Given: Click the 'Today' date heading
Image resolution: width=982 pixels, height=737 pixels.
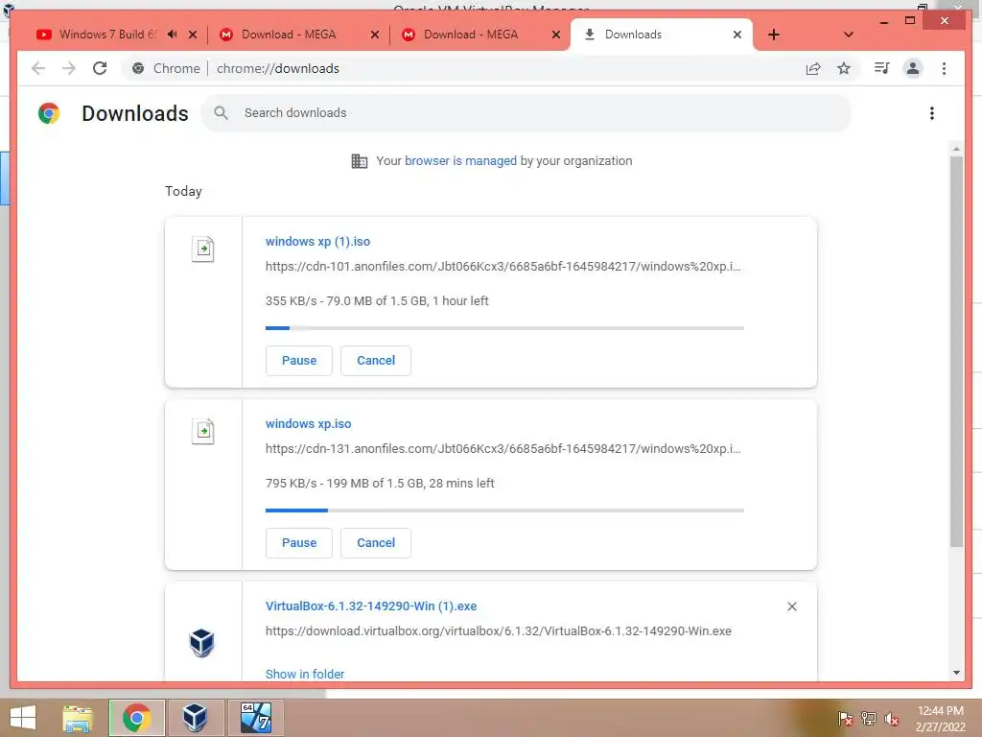Looking at the screenshot, I should pyautogui.click(x=183, y=191).
